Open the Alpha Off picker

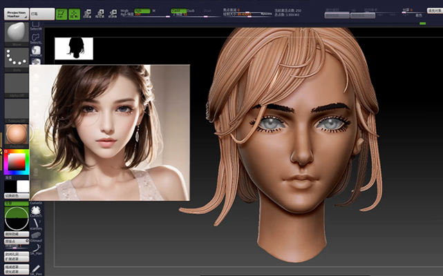pos(17,86)
